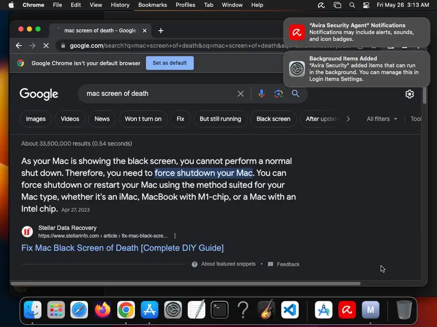Launch Visual Studio Code from dock
The height and width of the screenshot is (327, 437).
coord(290,310)
